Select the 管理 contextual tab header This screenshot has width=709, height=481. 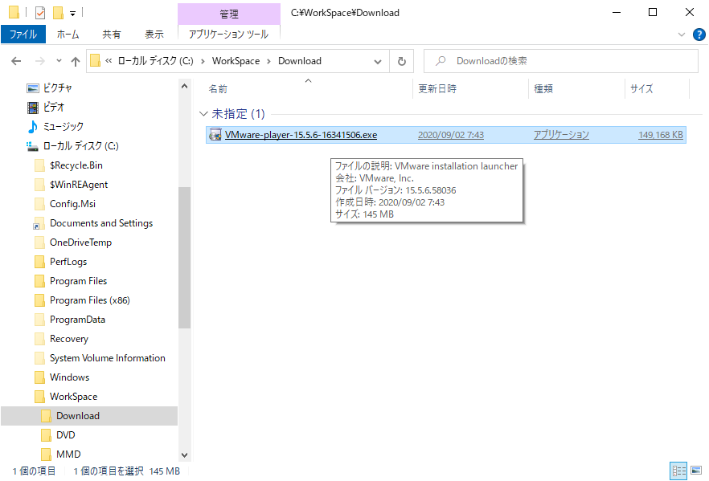point(229,14)
